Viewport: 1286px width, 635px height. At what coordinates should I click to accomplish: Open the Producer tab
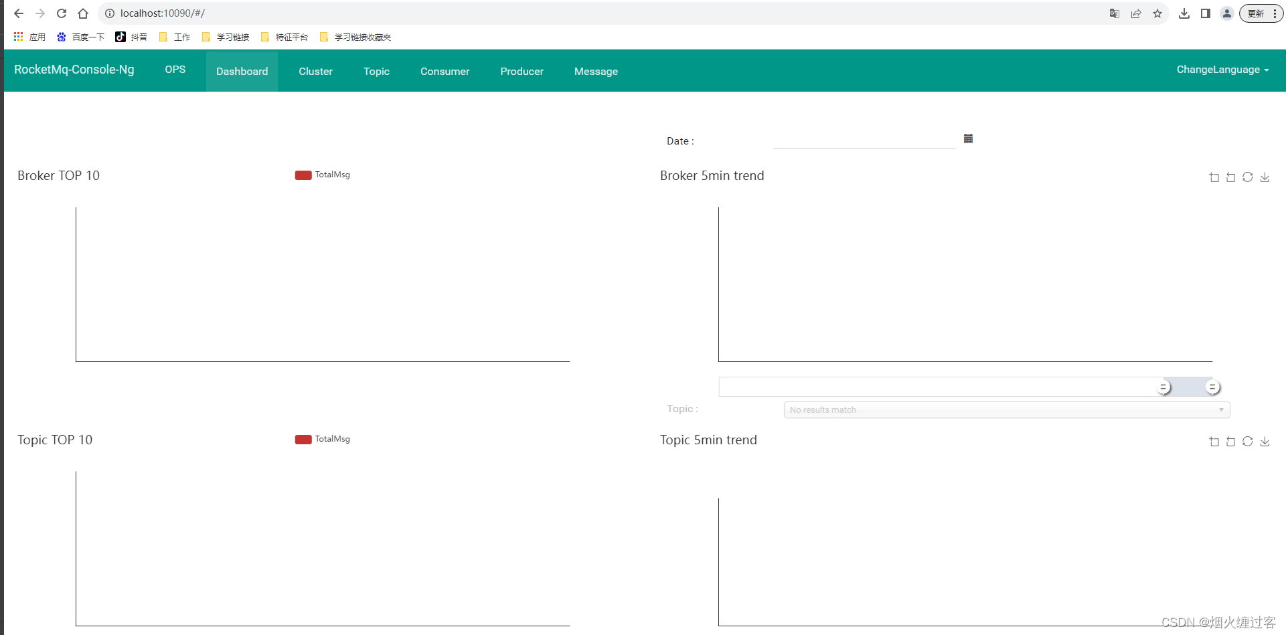(521, 71)
